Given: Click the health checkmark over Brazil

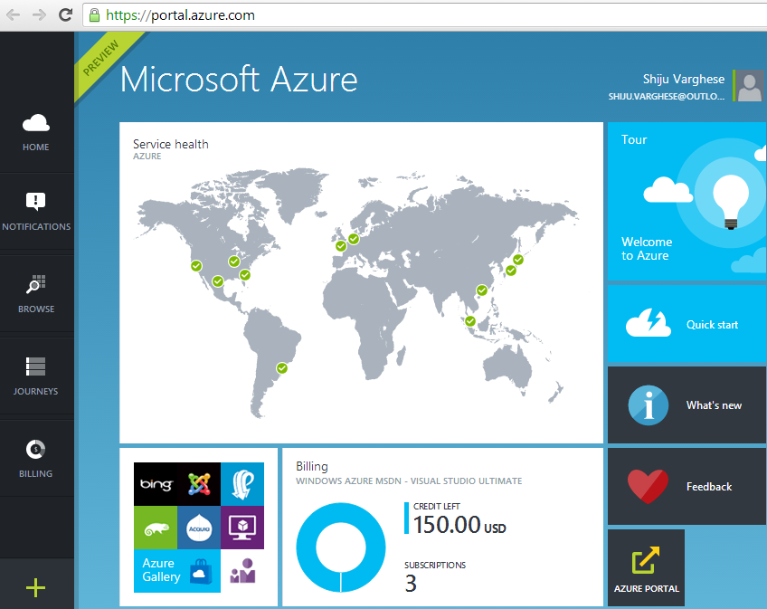Looking at the screenshot, I should tap(282, 368).
